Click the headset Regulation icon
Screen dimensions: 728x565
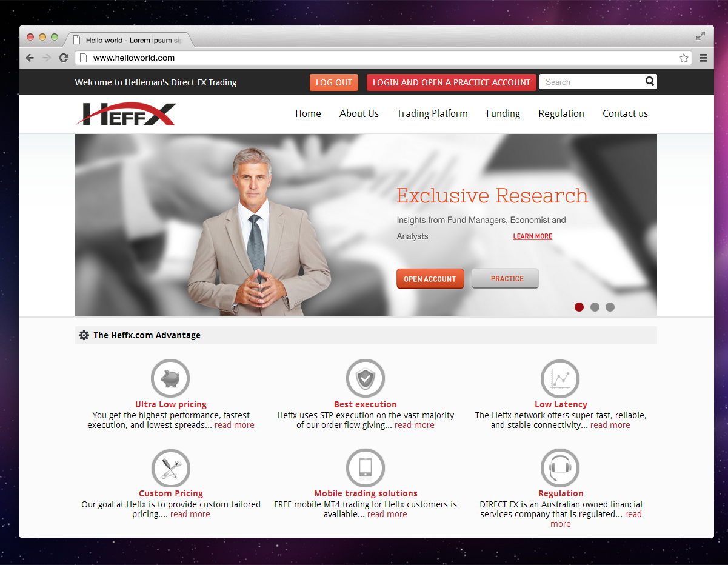click(560, 468)
